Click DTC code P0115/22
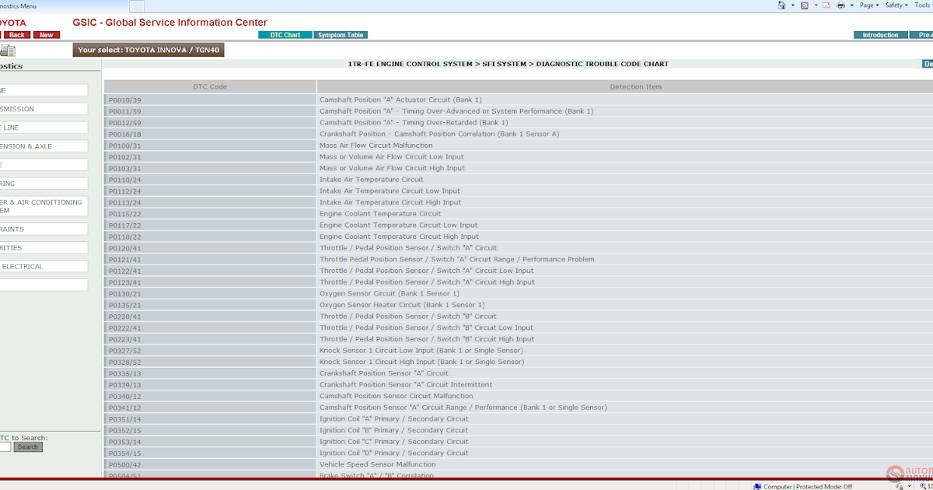Screen dimensions: 933x490 coord(125,214)
